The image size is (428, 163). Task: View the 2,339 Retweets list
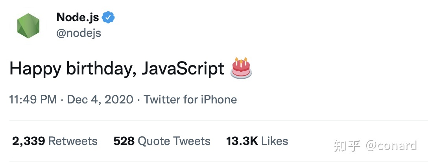click(x=55, y=141)
